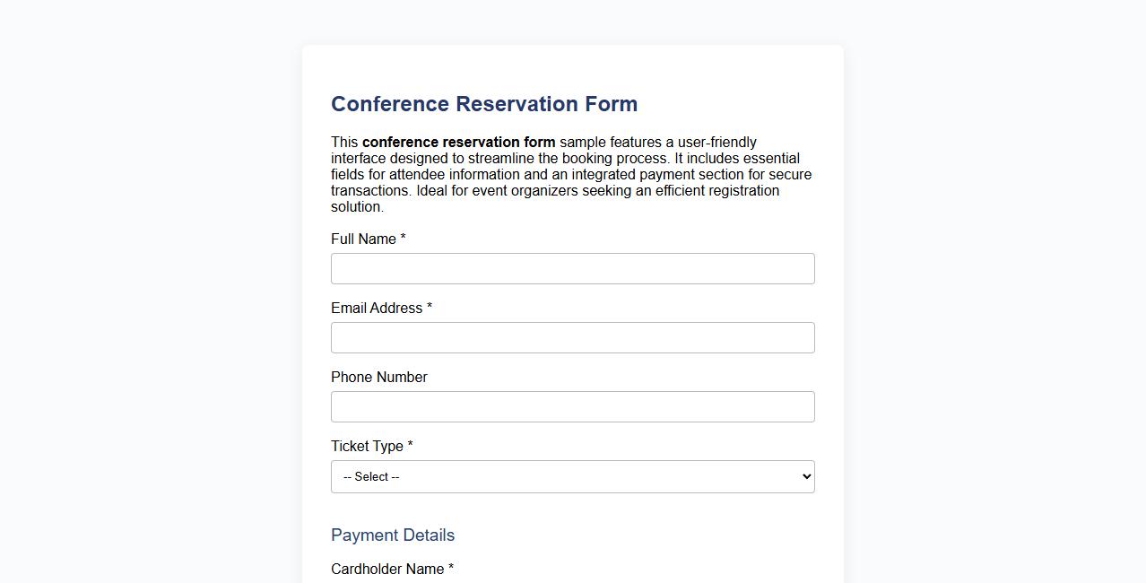The width and height of the screenshot is (1146, 583).
Task: Open the Ticket Type dropdown
Action: click(572, 476)
